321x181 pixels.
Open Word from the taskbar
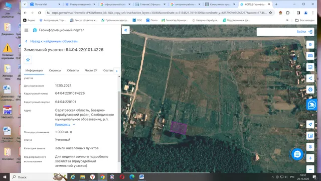tap(141, 177)
